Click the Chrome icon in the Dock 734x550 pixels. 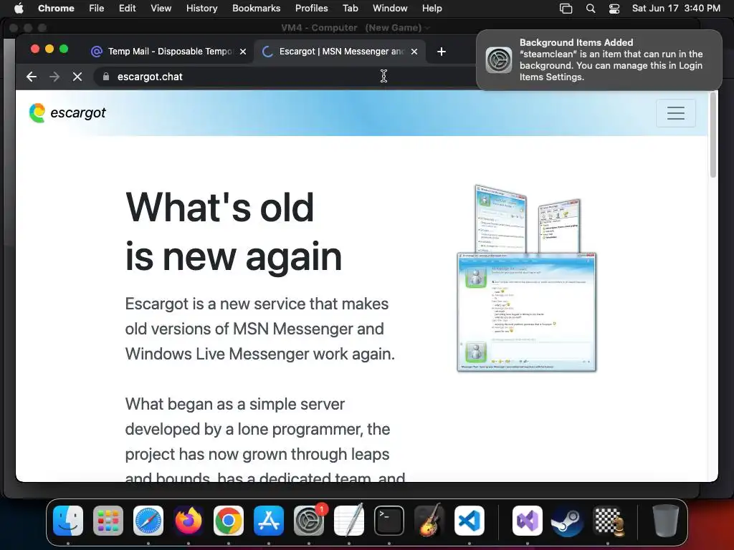(x=229, y=521)
